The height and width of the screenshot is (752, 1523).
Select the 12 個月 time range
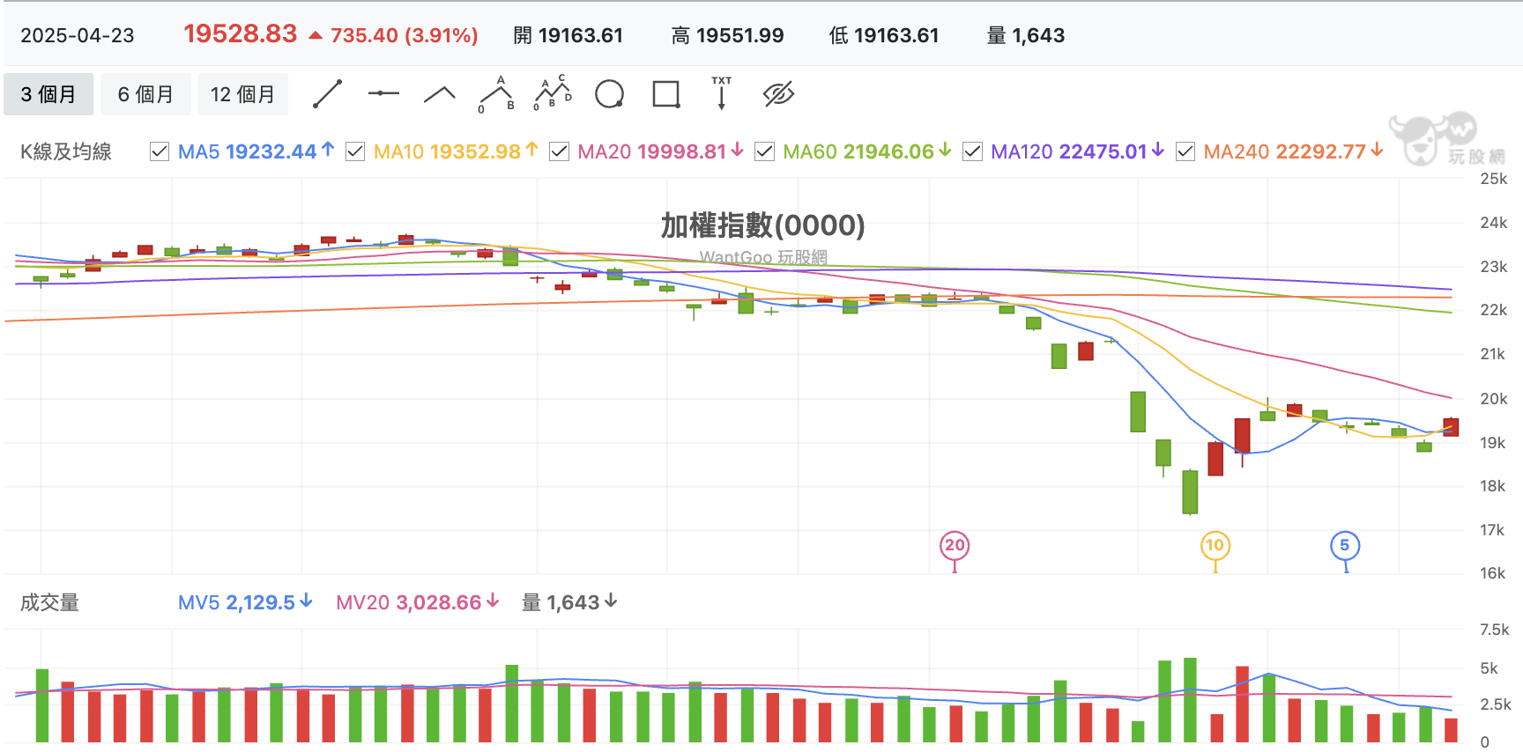tap(242, 94)
